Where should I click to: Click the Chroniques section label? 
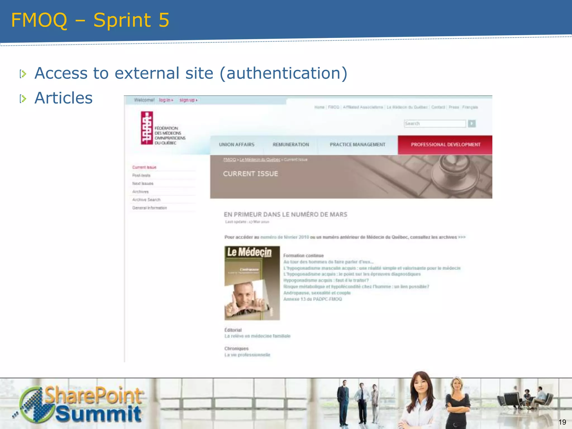tap(236, 349)
